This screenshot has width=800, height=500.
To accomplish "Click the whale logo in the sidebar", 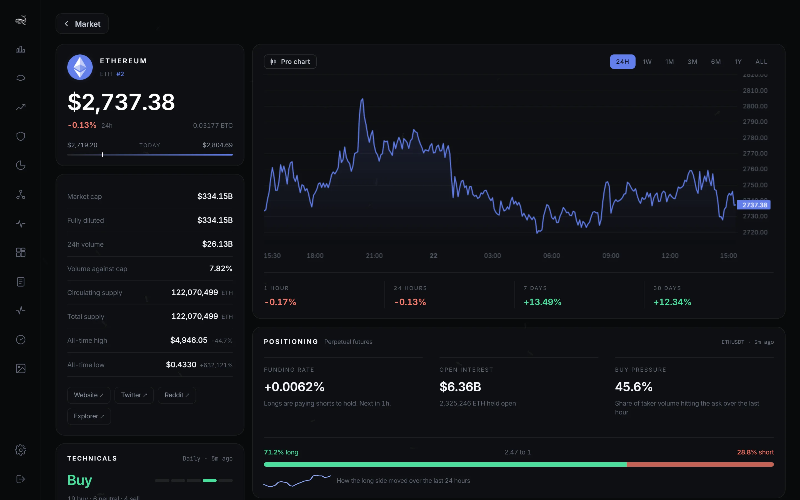I will pos(21,20).
